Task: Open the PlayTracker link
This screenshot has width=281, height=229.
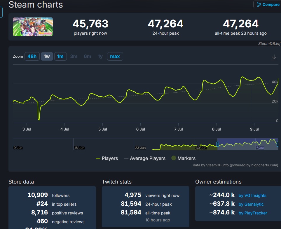Action: tap(253, 213)
